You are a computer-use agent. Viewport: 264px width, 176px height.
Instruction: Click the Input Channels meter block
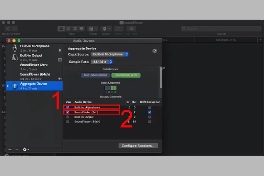[x=111, y=88]
